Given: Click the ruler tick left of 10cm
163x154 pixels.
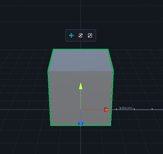Looking at the screenshot, I should [x=116, y=109].
